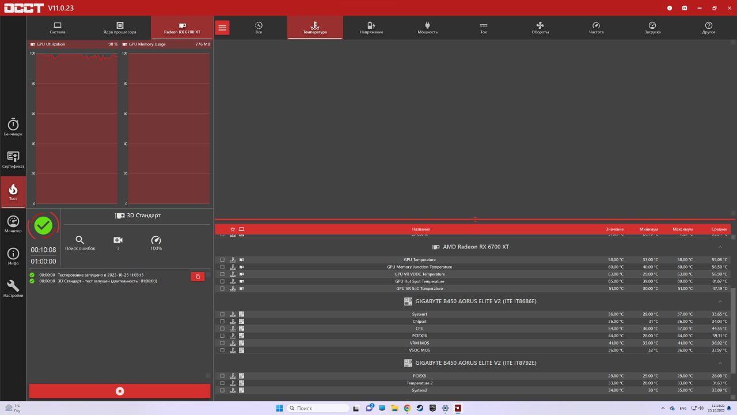737x415 pixels.
Task: Open the Монитор gauge section
Action: (13, 224)
